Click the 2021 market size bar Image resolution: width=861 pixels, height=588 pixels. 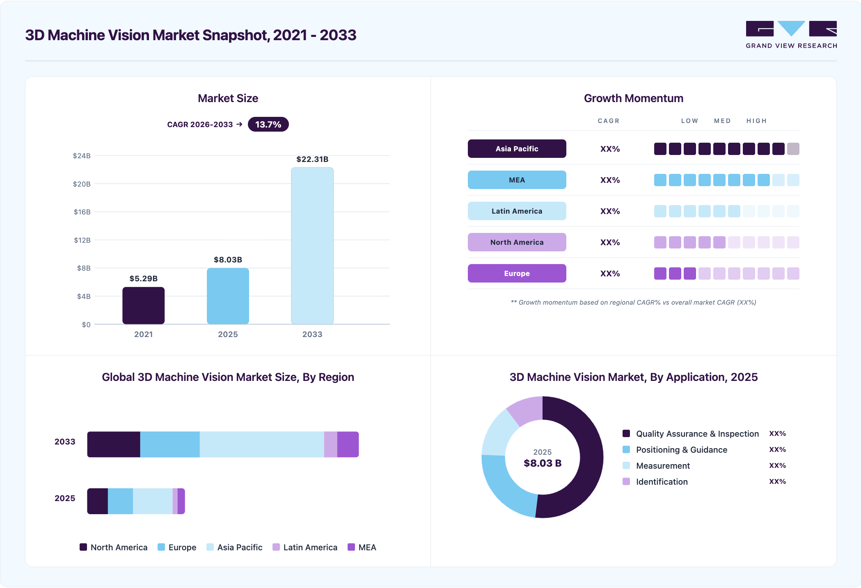coord(143,305)
